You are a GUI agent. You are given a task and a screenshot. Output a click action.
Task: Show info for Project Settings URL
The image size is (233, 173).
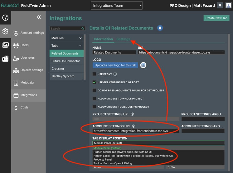[x=132, y=114]
